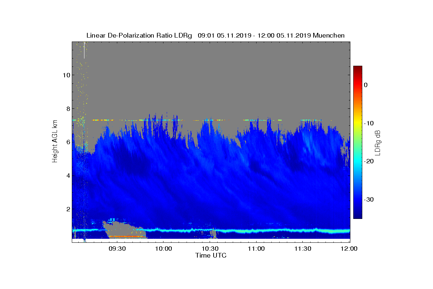Screen dimensions: 433x289
Task: Click the 'Height AGL km' y-axis label
Action: pyautogui.click(x=55, y=141)
